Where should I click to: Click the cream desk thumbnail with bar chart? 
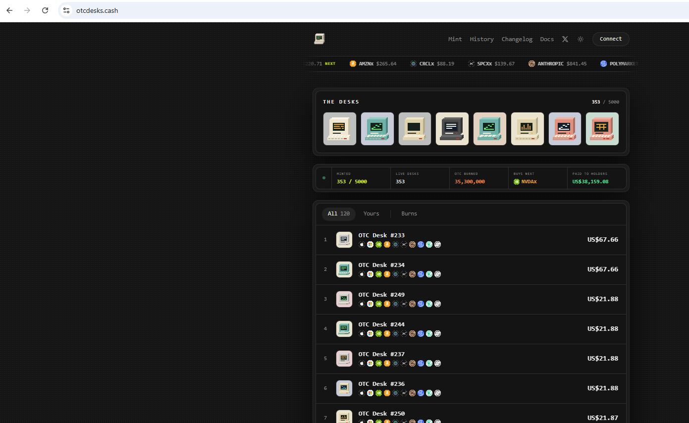(528, 129)
